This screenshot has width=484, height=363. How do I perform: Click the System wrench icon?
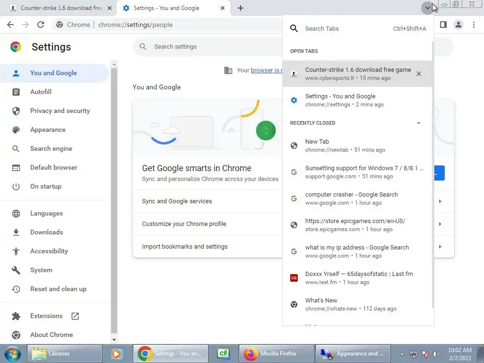(x=16, y=270)
